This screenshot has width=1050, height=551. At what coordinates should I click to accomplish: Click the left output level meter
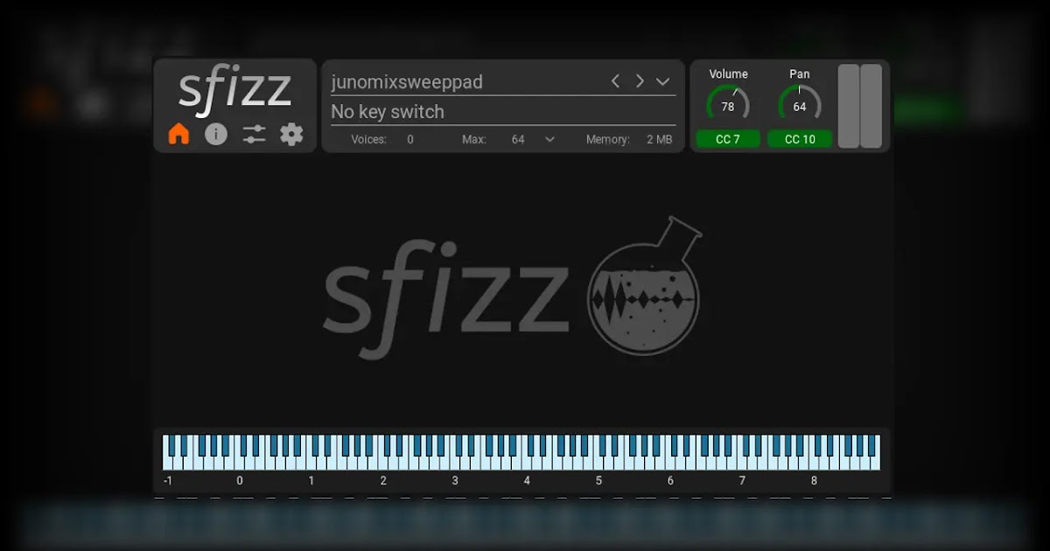click(849, 106)
